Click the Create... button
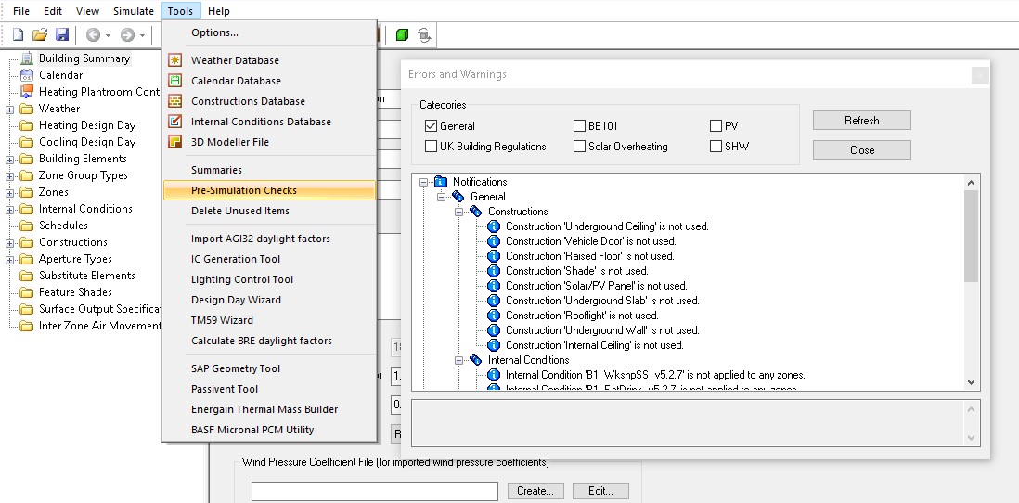 535,491
